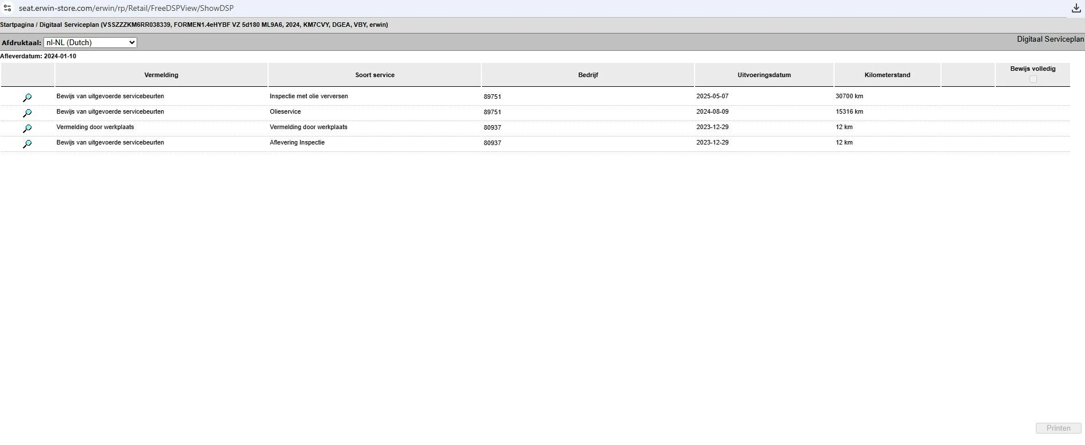Screen dimensions: 1085x445
Task: Click the Bedrijf column header
Action: (588, 75)
